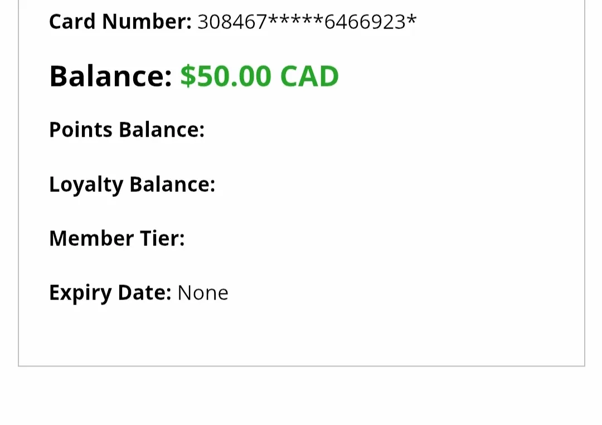Click the Loyalty Balance label
The image size is (602, 425).
pos(132,184)
